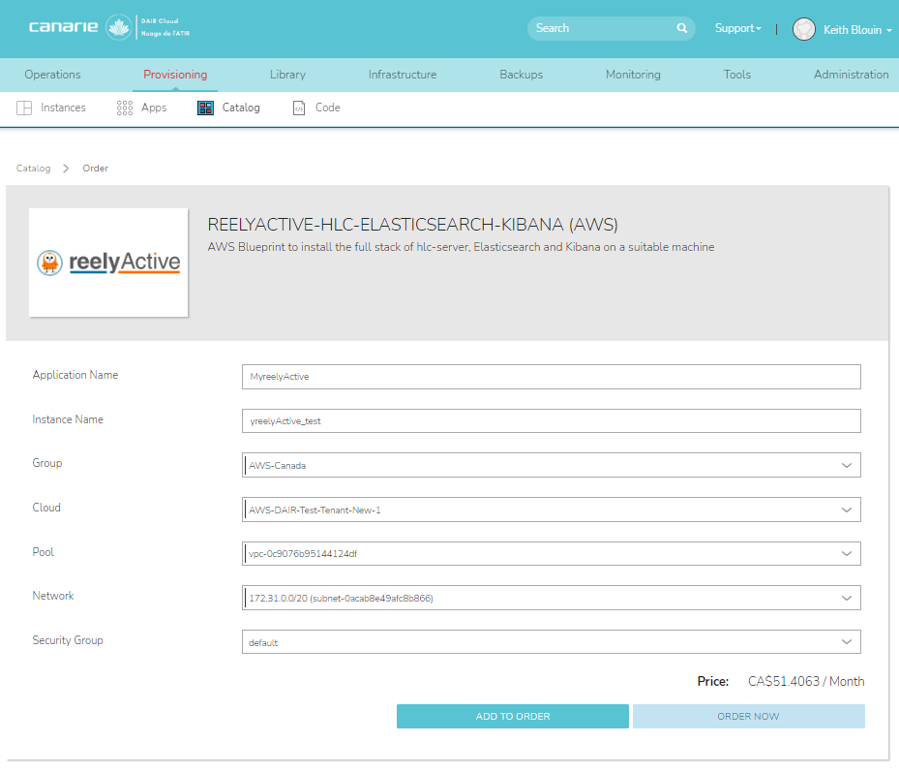Click the Order Now button
The image size is (899, 773).
[x=748, y=717]
